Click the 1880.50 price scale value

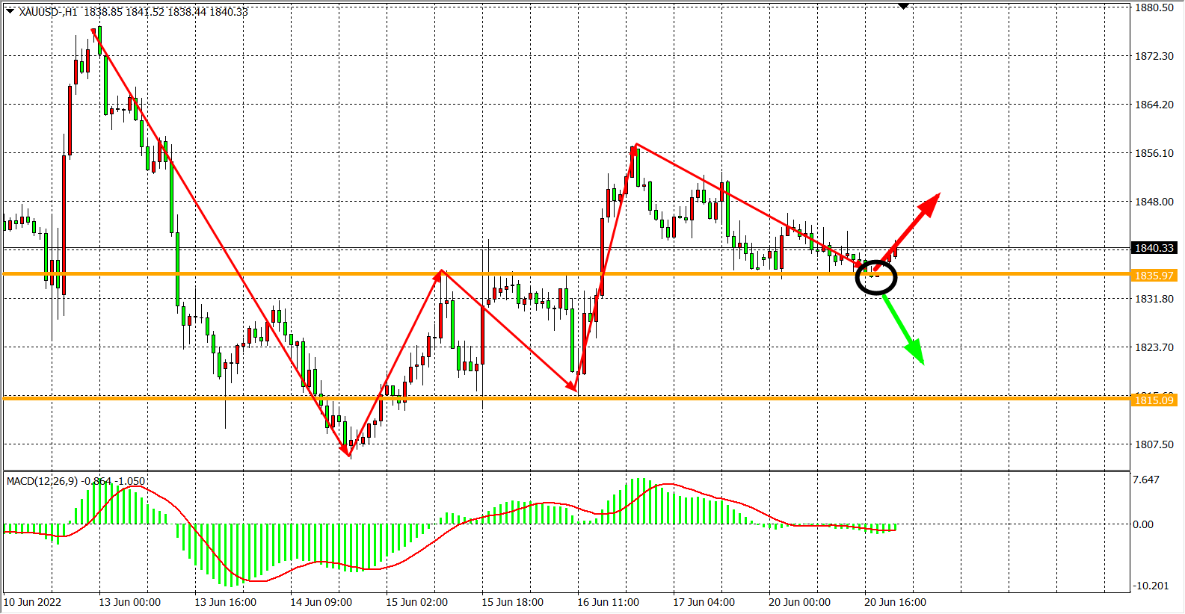(1154, 7)
